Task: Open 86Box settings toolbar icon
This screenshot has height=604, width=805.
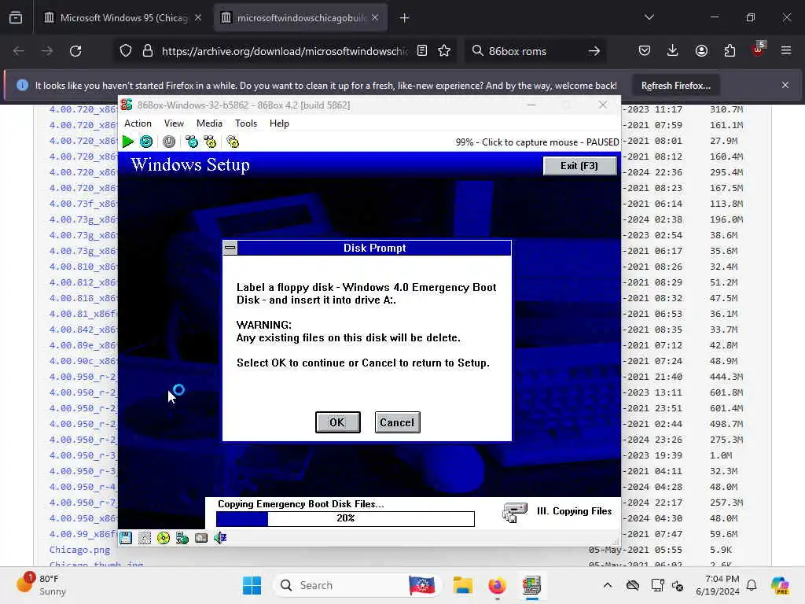Action: (233, 142)
